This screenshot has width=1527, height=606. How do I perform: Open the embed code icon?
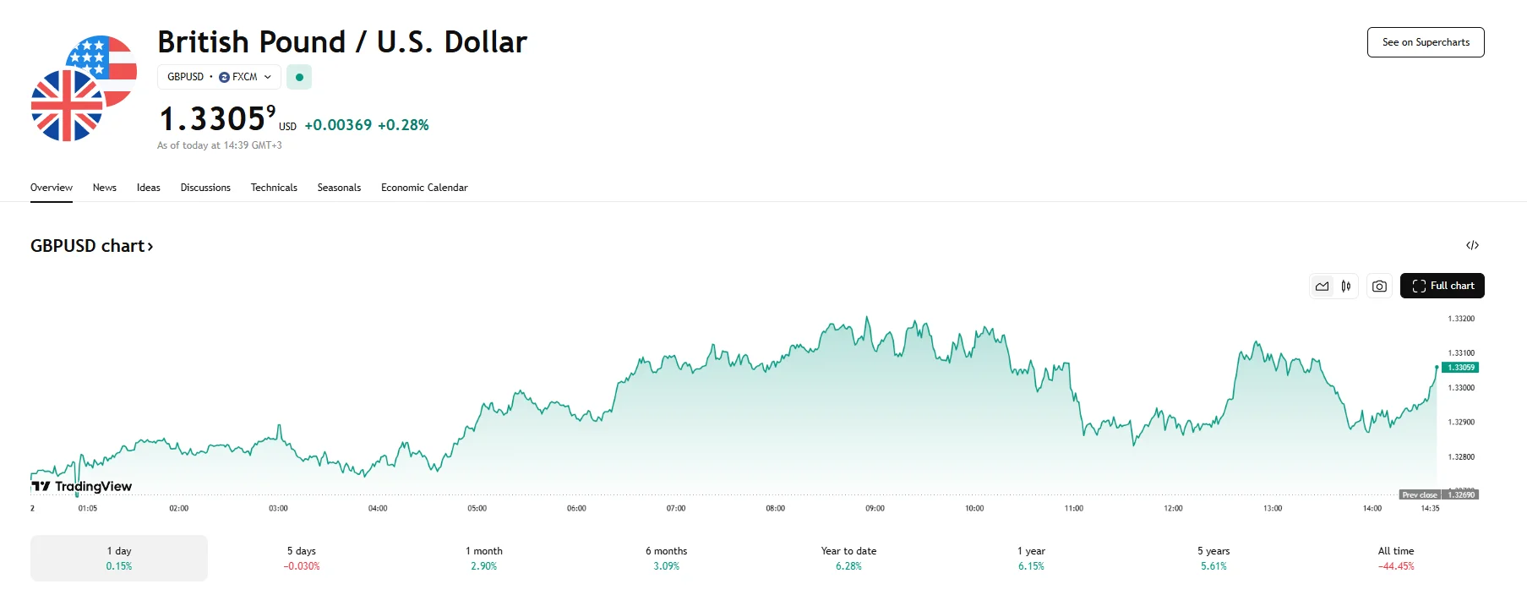[x=1472, y=245]
